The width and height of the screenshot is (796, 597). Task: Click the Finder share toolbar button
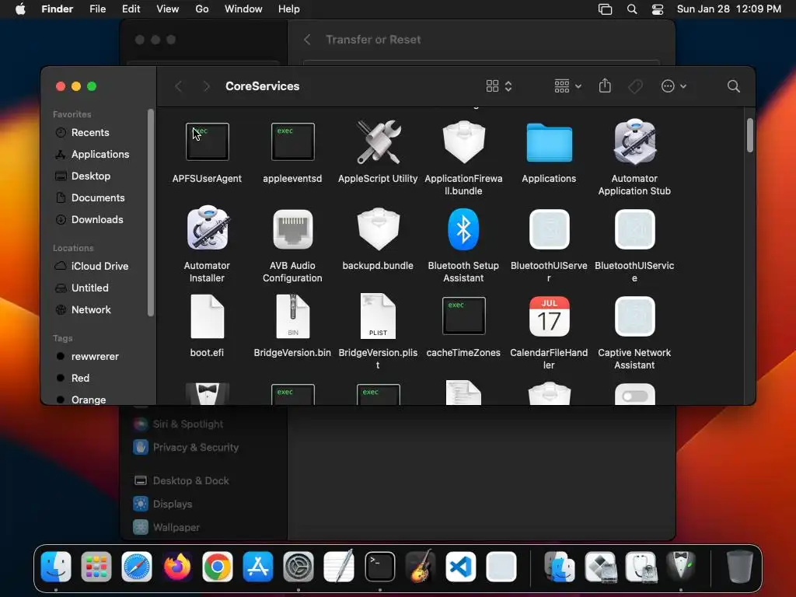pyautogui.click(x=605, y=86)
